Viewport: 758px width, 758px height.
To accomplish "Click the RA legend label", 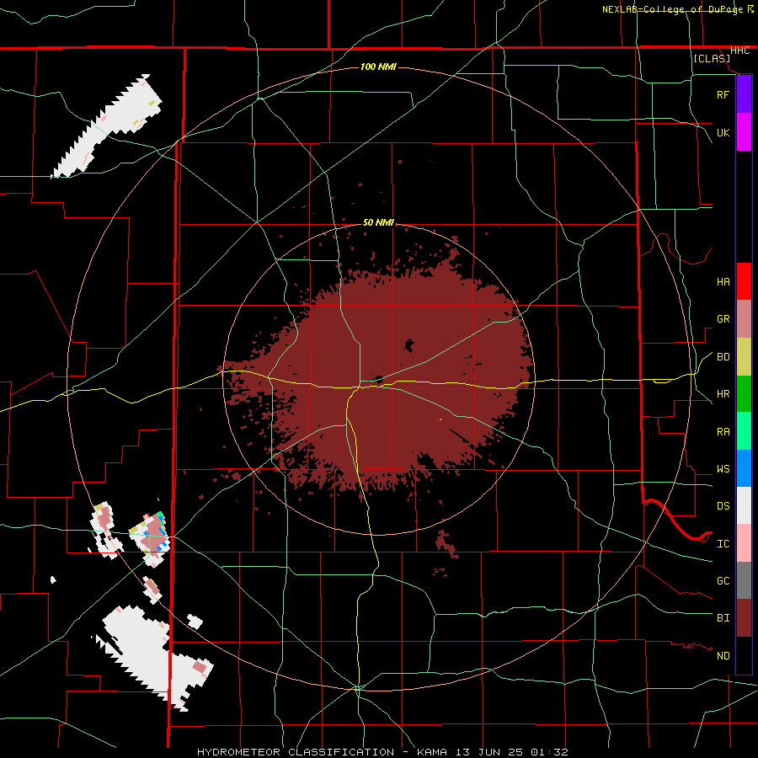I will coord(723,432).
